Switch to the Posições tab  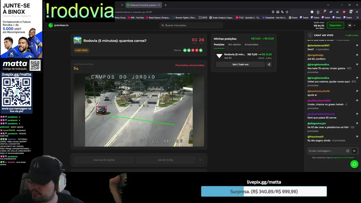point(219,45)
